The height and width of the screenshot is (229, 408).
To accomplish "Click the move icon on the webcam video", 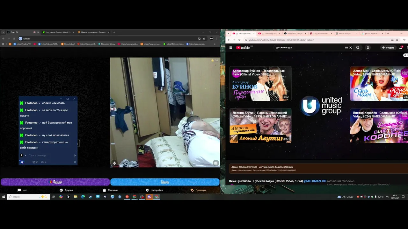I will pos(114,163).
